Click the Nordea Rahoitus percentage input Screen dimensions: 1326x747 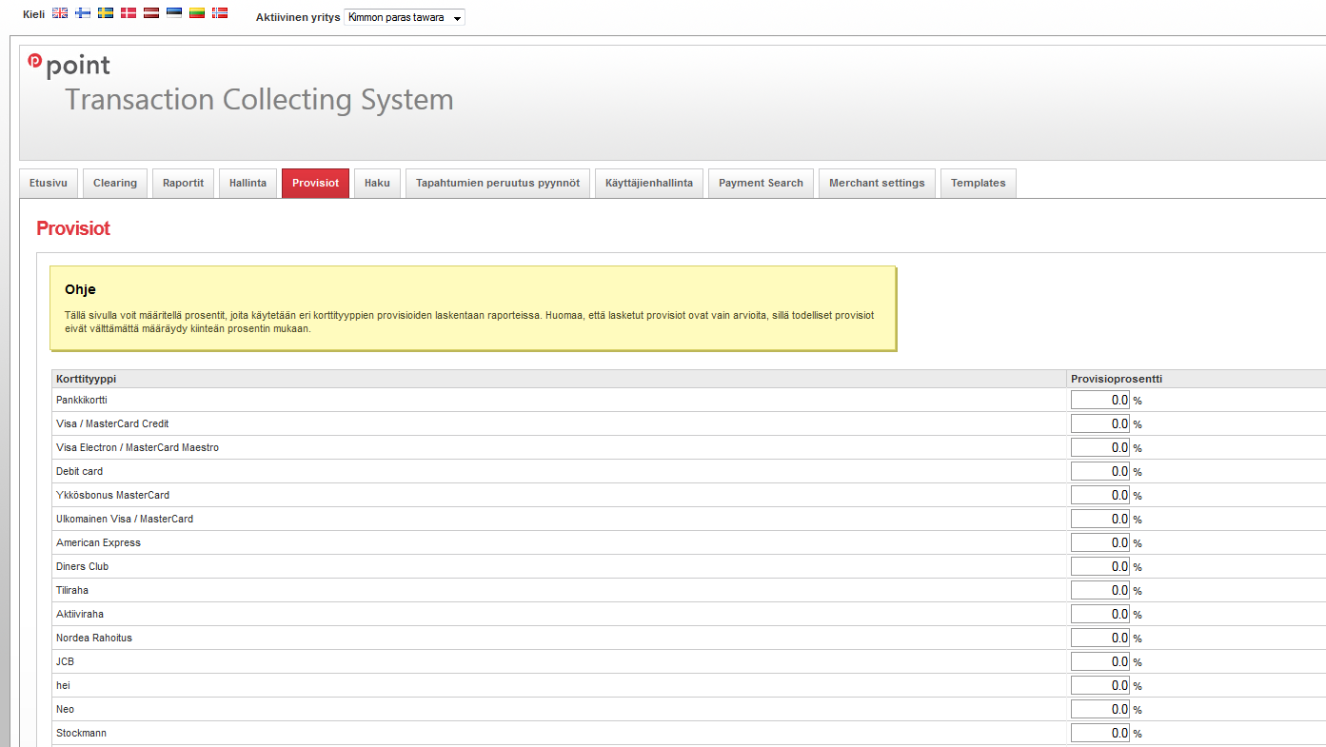pos(1100,638)
